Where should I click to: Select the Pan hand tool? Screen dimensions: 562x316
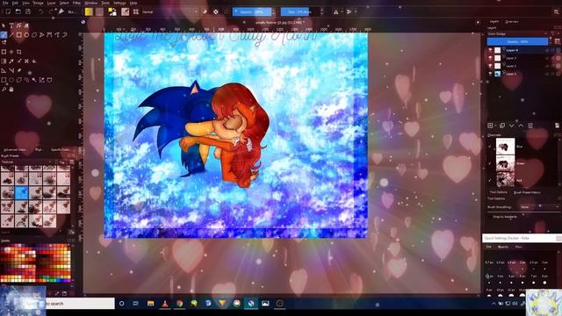[11, 89]
